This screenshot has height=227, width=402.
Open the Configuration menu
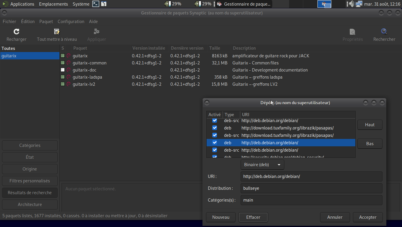pyautogui.click(x=71, y=22)
